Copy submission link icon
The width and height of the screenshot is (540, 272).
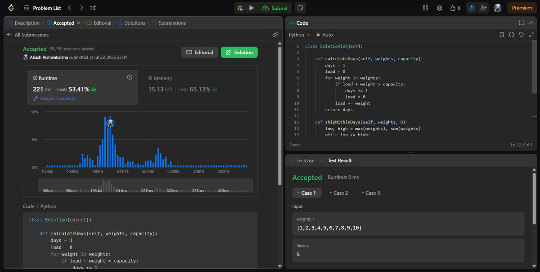275,35
